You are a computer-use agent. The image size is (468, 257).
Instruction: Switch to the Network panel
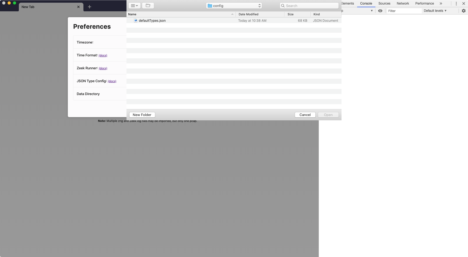pos(403,3)
